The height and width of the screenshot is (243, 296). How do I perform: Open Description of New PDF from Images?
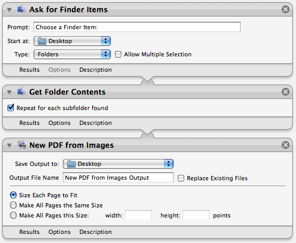[95, 232]
